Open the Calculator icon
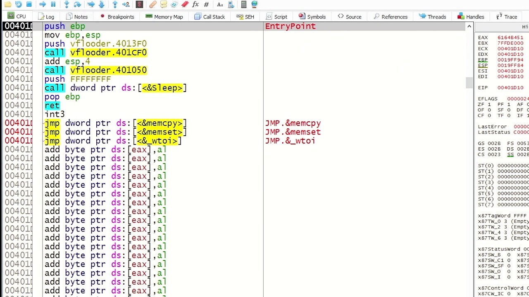 [243, 5]
